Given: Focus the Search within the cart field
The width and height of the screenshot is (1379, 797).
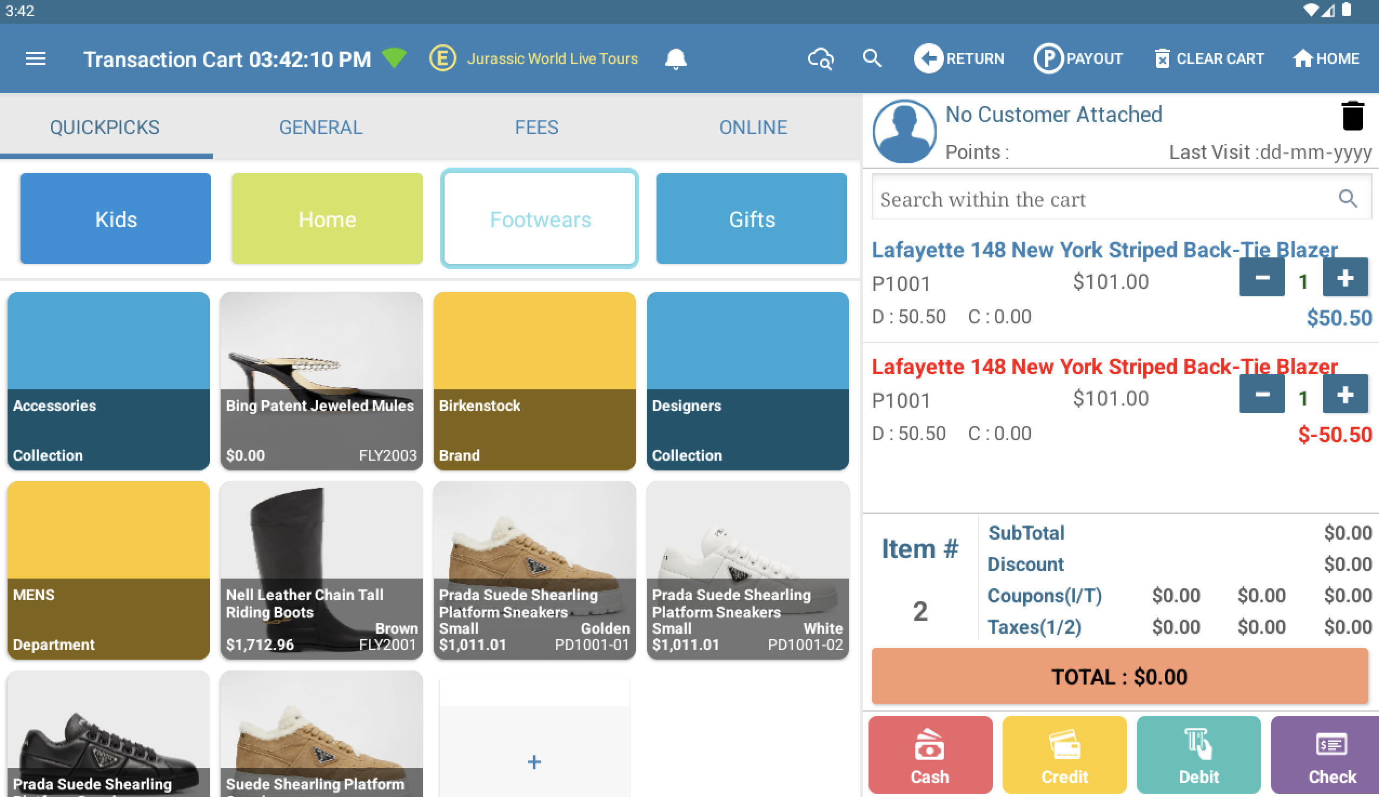Looking at the screenshot, I should [1121, 197].
